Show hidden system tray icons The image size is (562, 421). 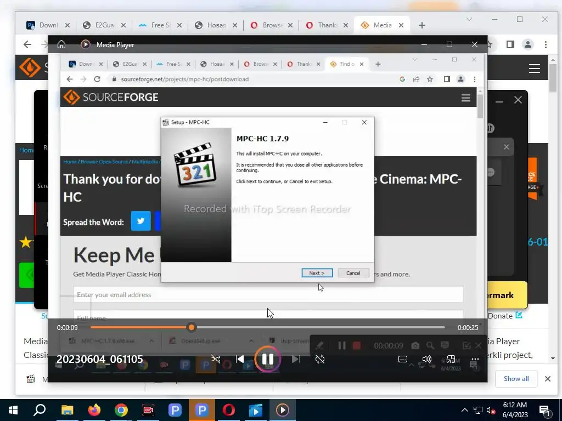(464, 410)
